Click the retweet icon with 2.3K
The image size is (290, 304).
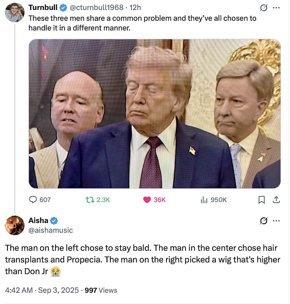[x=90, y=200]
